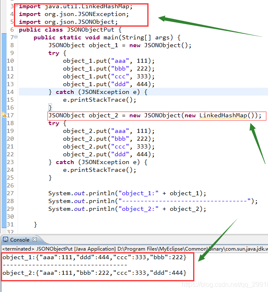Collapse the imports fold marker at line 3
The height and width of the screenshot is (292, 268).
pyautogui.click(x=16, y=6)
